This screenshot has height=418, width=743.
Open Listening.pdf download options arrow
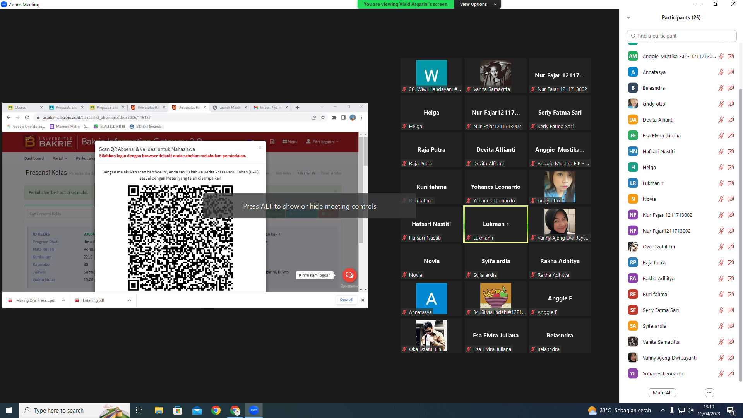pyautogui.click(x=130, y=300)
